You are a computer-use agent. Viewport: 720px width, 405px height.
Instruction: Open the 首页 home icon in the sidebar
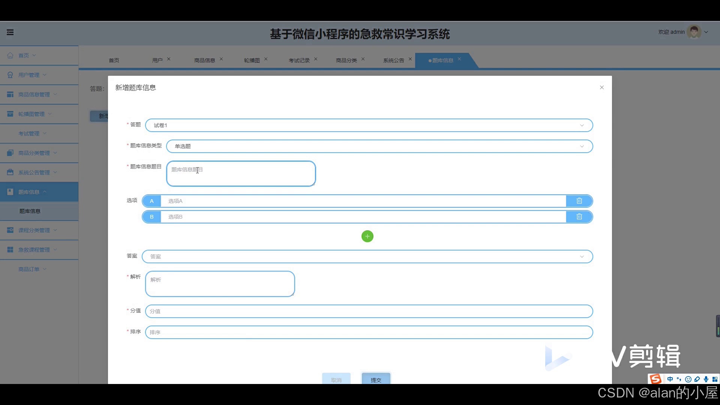point(10,55)
